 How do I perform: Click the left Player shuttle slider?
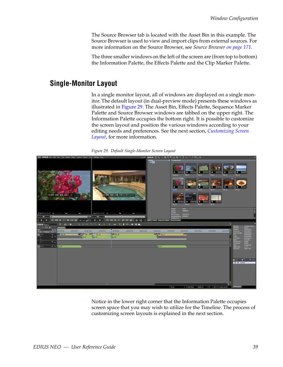click(x=44, y=216)
